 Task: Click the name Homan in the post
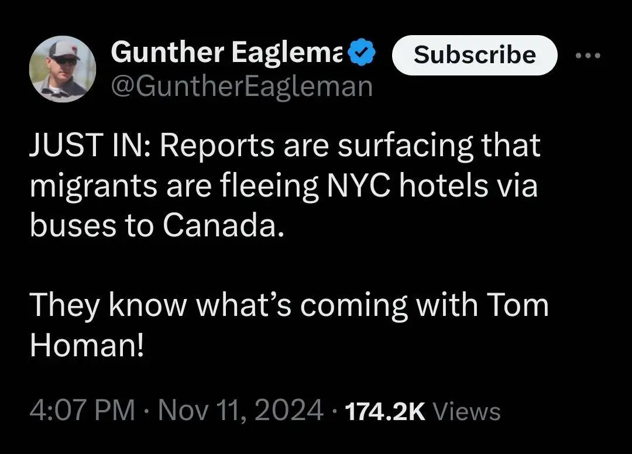click(85, 346)
